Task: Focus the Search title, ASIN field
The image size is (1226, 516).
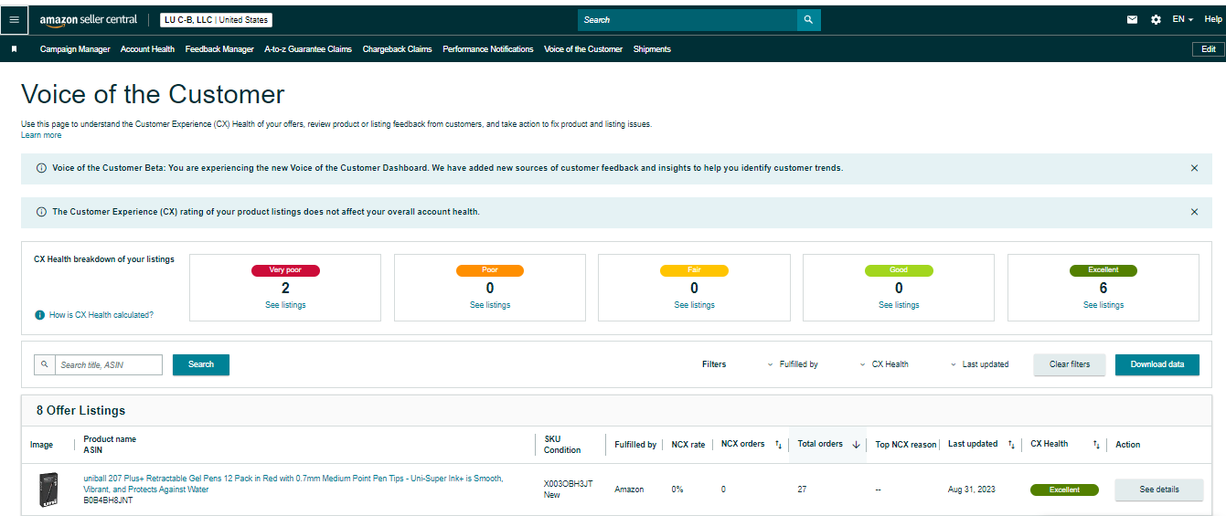Action: (109, 364)
